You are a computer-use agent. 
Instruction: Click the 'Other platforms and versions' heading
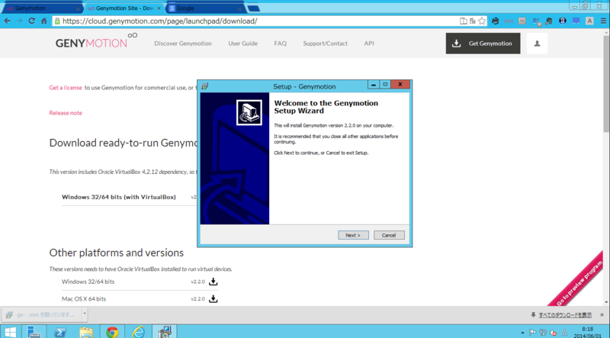(117, 253)
